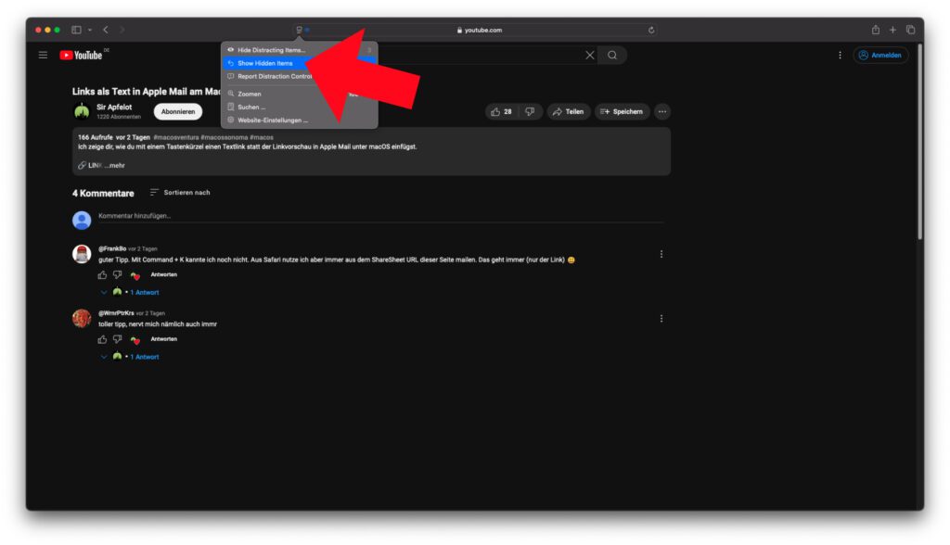Screen dimensions: 950x545
Task: Expand the description via the ...mehr link
Action: click(x=113, y=164)
